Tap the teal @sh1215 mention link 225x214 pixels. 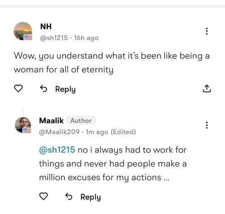(57, 150)
